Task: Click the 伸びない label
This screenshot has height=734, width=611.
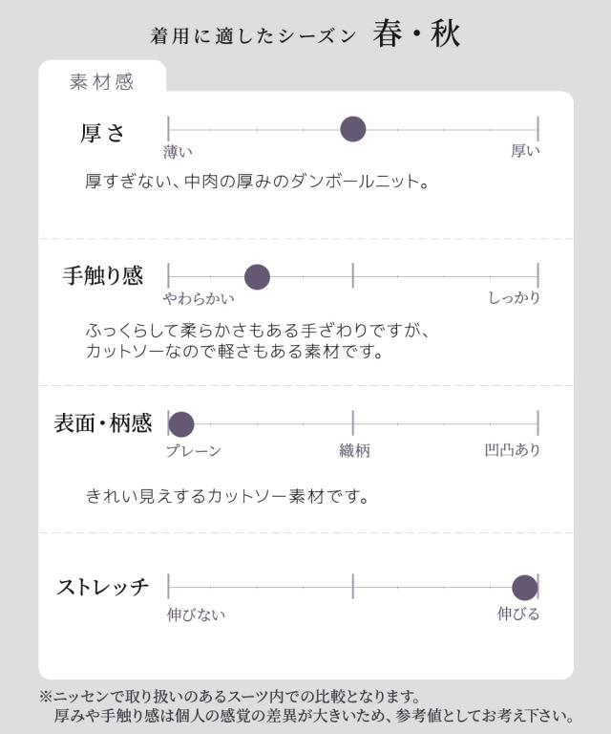Action: tap(197, 615)
